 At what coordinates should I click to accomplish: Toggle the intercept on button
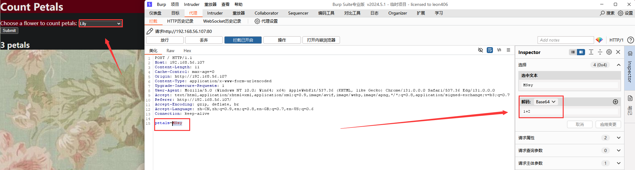[243, 40]
